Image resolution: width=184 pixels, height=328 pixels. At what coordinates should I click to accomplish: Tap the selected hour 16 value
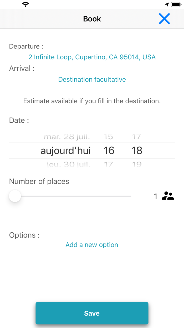[x=109, y=151]
